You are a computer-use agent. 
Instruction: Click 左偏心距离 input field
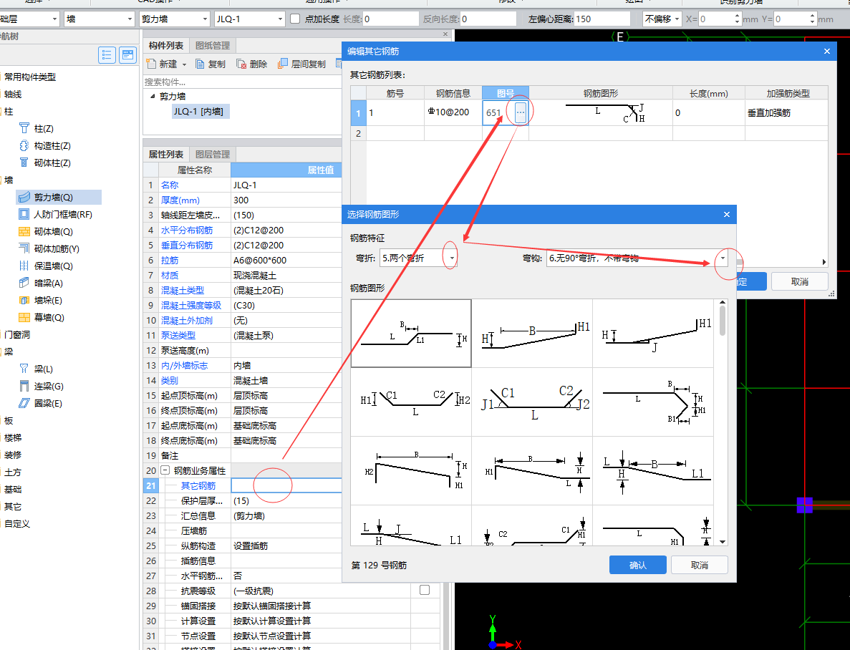point(602,19)
